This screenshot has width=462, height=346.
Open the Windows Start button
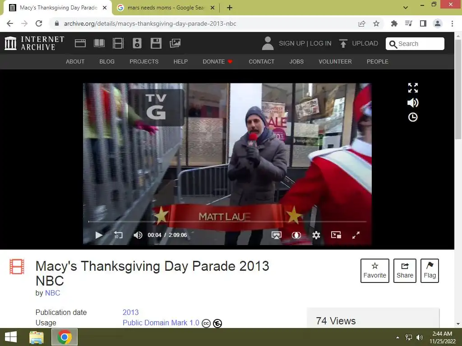click(x=11, y=337)
